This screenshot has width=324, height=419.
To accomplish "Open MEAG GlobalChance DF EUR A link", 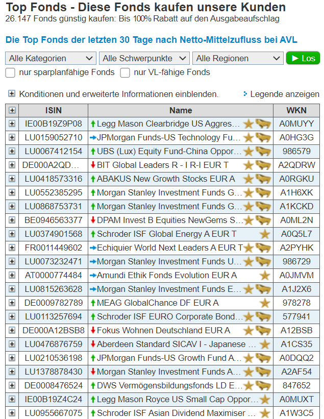I will pos(158,303).
